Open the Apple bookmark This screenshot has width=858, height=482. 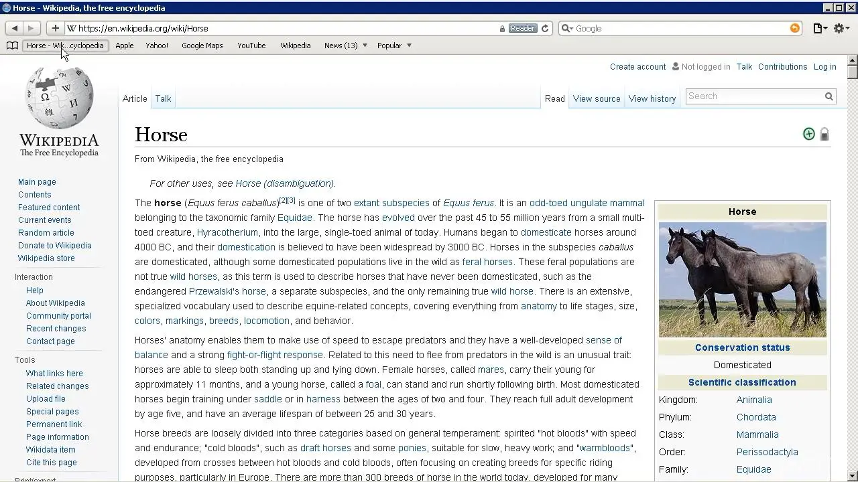point(125,46)
